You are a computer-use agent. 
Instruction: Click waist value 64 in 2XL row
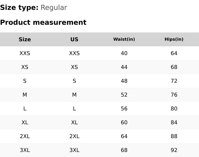(124, 136)
